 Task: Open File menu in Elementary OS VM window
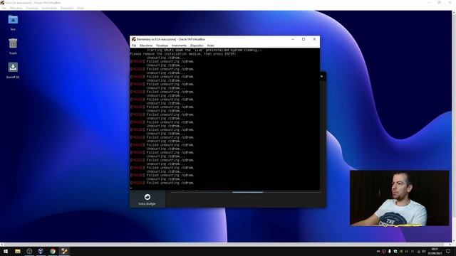[134, 46]
